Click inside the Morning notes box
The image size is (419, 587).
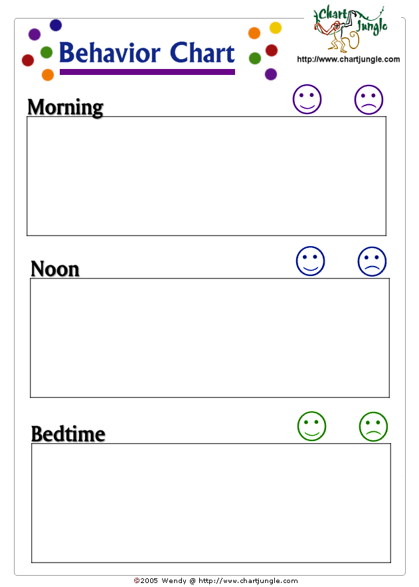click(x=206, y=176)
